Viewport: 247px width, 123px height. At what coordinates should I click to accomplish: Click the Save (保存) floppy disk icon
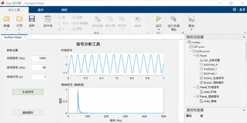(32, 19)
